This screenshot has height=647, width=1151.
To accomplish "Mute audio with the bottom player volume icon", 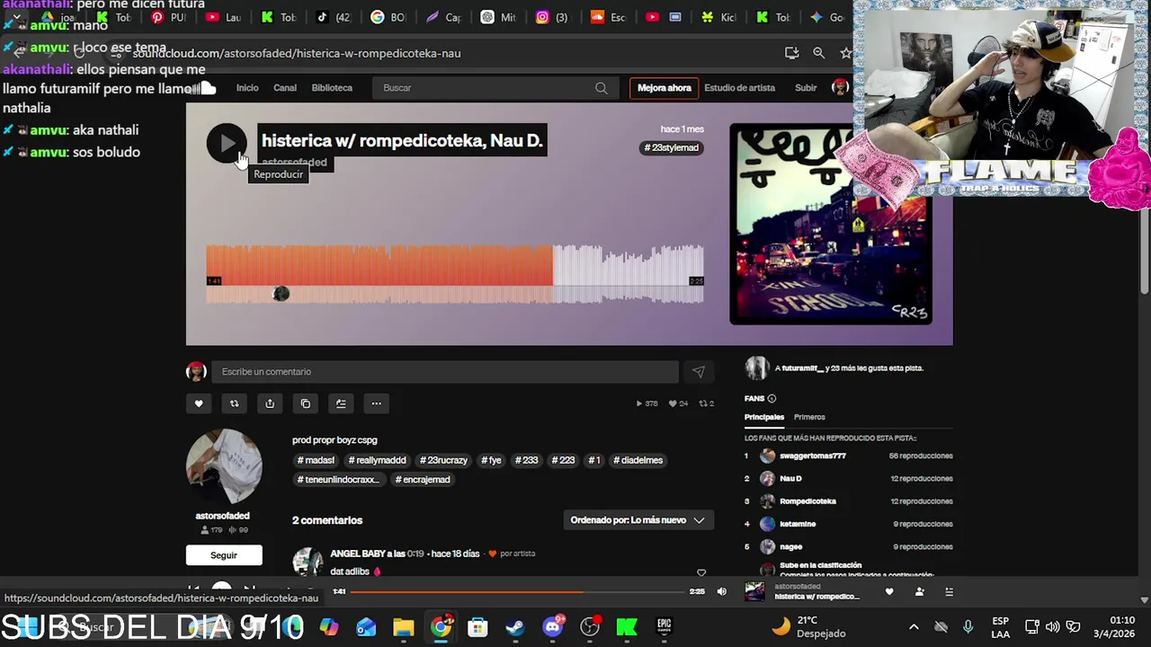I will [721, 591].
